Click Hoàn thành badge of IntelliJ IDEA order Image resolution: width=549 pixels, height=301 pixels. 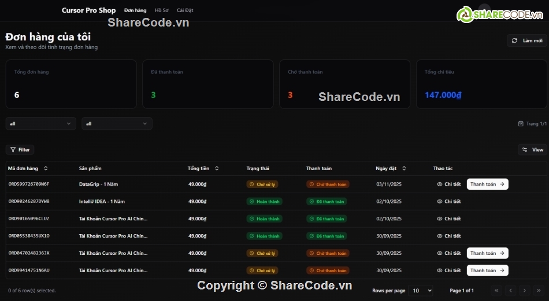(x=264, y=201)
